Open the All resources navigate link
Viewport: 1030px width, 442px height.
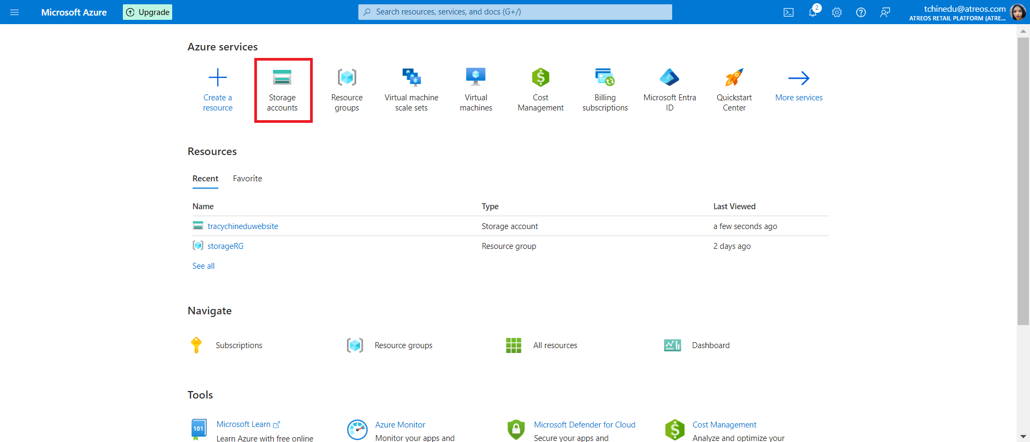tap(555, 345)
